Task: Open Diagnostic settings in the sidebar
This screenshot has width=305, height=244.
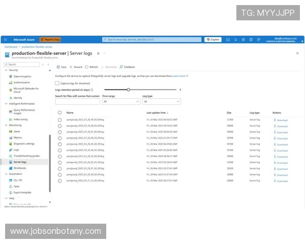Action: pos(24,144)
